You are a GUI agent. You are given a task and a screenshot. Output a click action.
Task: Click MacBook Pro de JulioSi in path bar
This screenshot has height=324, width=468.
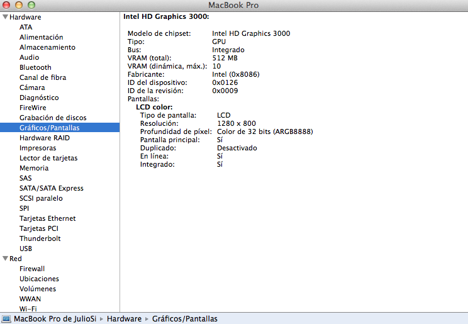[x=55, y=319]
